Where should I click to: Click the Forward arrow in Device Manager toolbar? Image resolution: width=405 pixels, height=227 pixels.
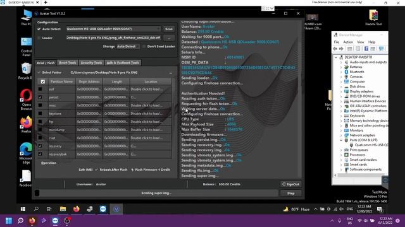[x=341, y=49]
